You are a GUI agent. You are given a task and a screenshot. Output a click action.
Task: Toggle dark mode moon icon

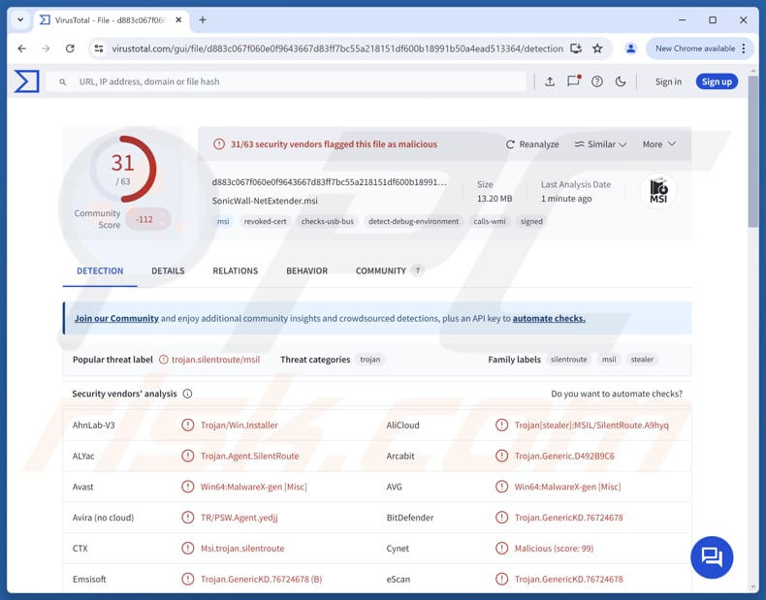click(621, 81)
